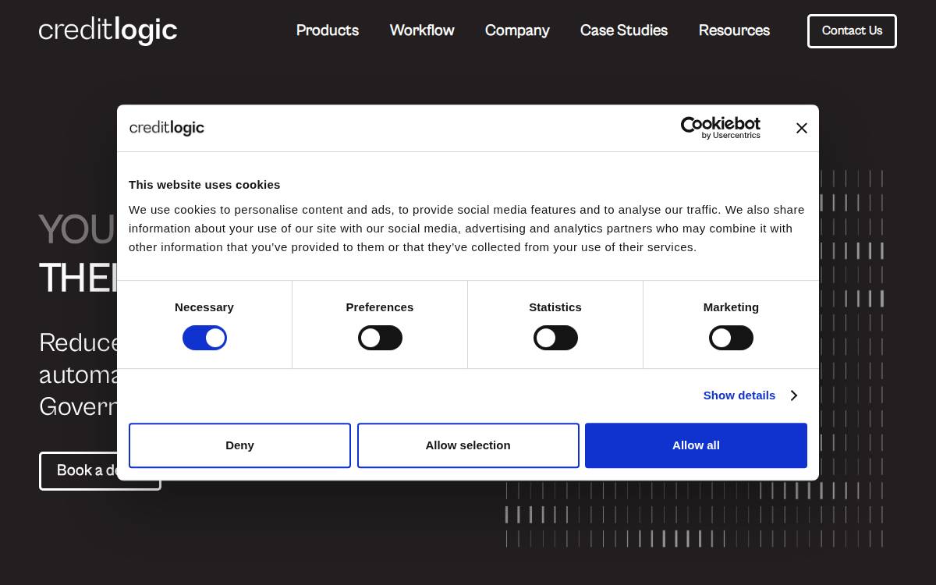The width and height of the screenshot is (936, 585).
Task: Enable Statistics cookies switch
Action: click(x=555, y=338)
